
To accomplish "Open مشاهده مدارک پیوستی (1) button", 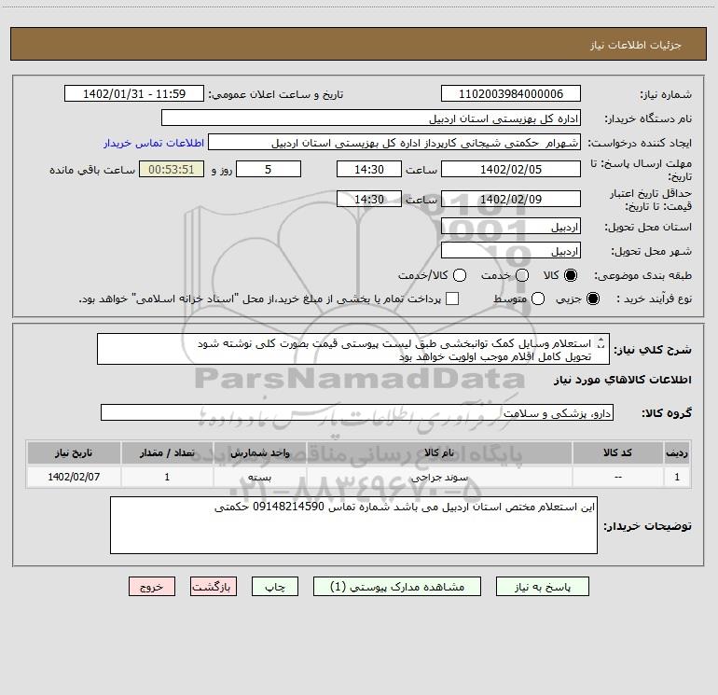I will (x=397, y=587).
